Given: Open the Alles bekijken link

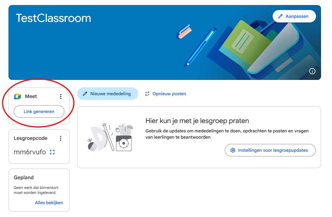Looking at the screenshot, I should click(49, 203).
